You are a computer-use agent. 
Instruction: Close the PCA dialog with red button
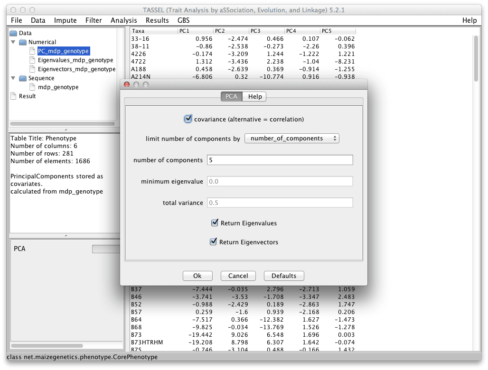[x=127, y=84]
